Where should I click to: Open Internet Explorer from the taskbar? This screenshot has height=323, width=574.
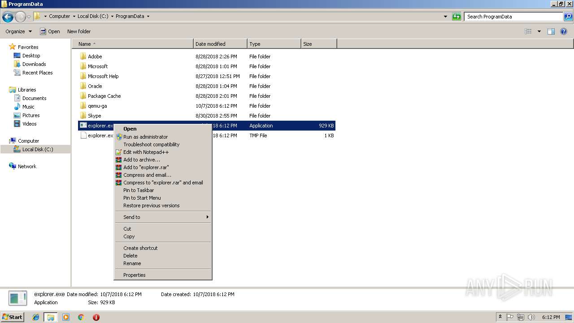pyautogui.click(x=36, y=317)
